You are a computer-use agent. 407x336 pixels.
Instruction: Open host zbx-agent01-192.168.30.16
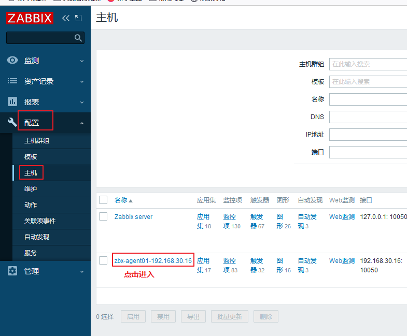tap(153, 261)
